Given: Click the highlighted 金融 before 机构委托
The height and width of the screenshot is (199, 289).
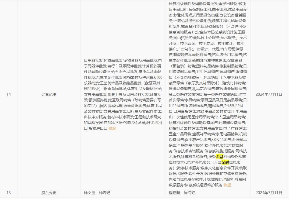Looking at the screenshot, I should point(219,157).
